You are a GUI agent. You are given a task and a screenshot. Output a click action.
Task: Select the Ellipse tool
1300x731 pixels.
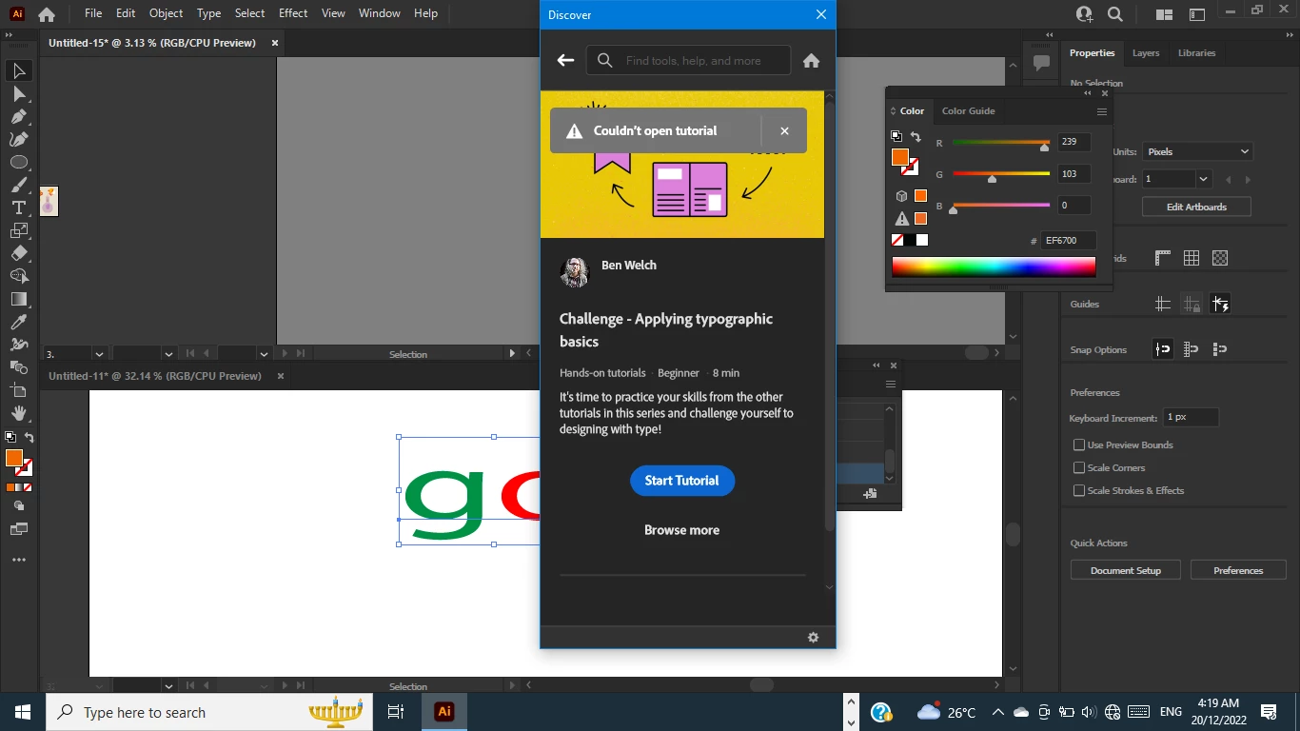[19, 163]
